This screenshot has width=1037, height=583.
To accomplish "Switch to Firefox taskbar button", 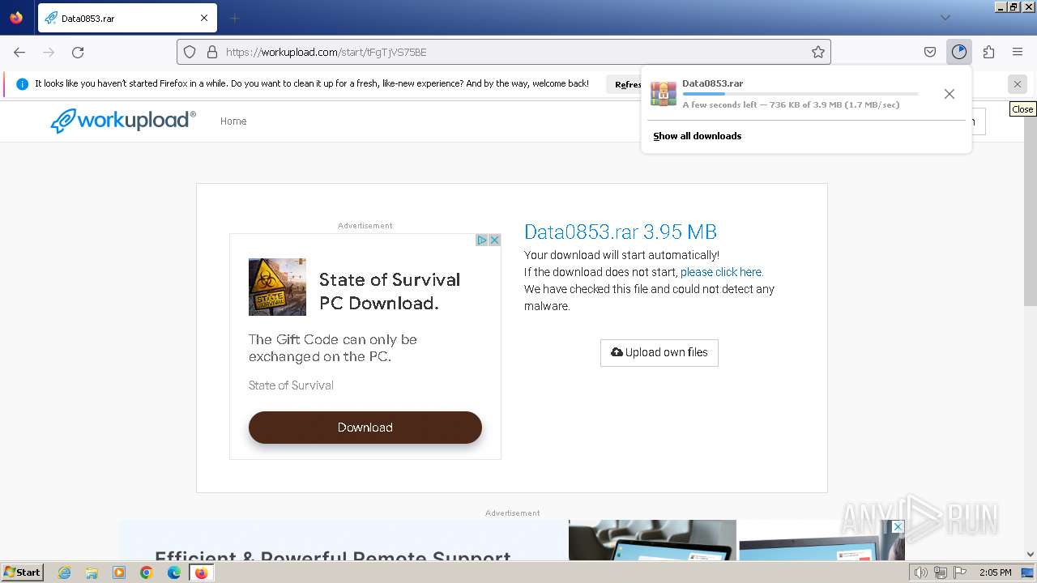I will pos(201,572).
